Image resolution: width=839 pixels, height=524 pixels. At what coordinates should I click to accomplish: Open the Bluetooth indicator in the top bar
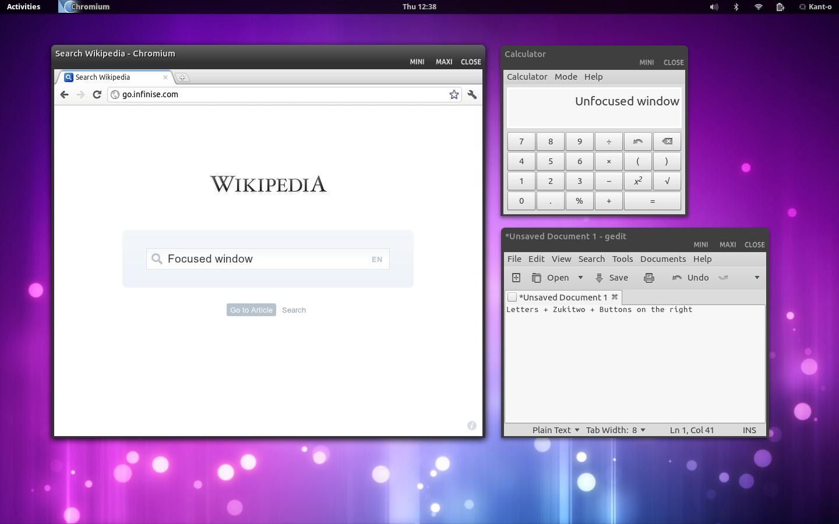(736, 7)
